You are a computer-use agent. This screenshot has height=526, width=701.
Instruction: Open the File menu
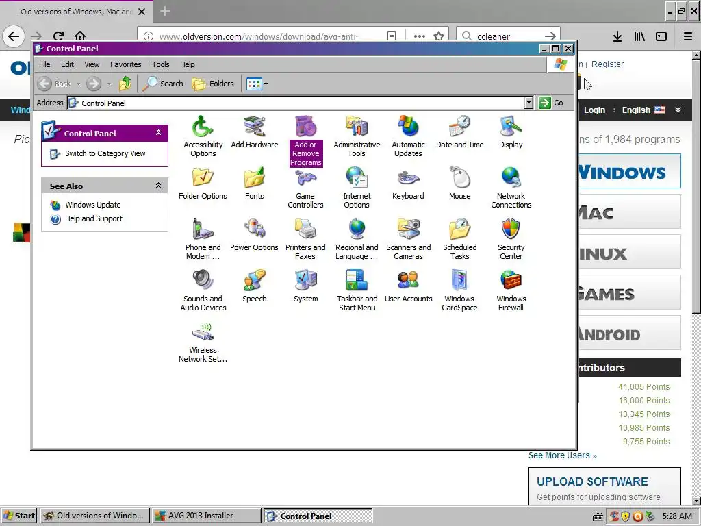[x=44, y=64]
